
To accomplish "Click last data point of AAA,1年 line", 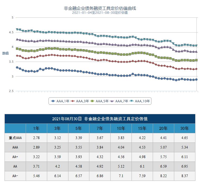I will pyautogui.click(x=196, y=80).
